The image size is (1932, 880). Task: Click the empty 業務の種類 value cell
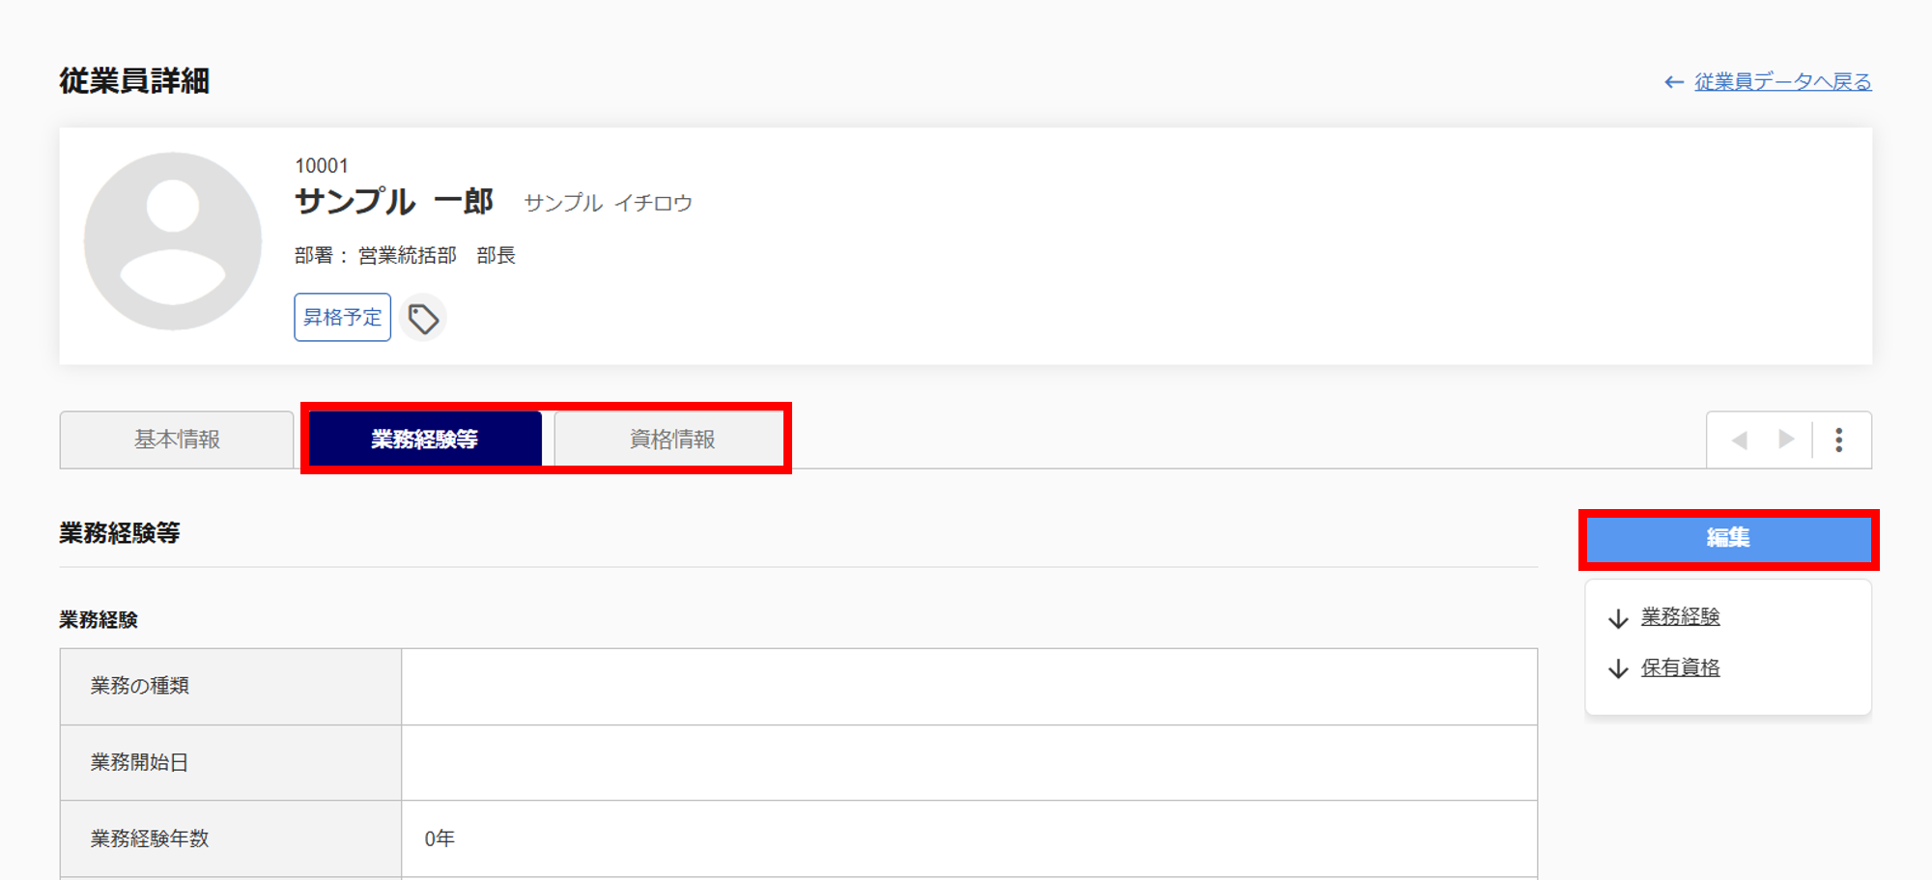click(x=968, y=686)
